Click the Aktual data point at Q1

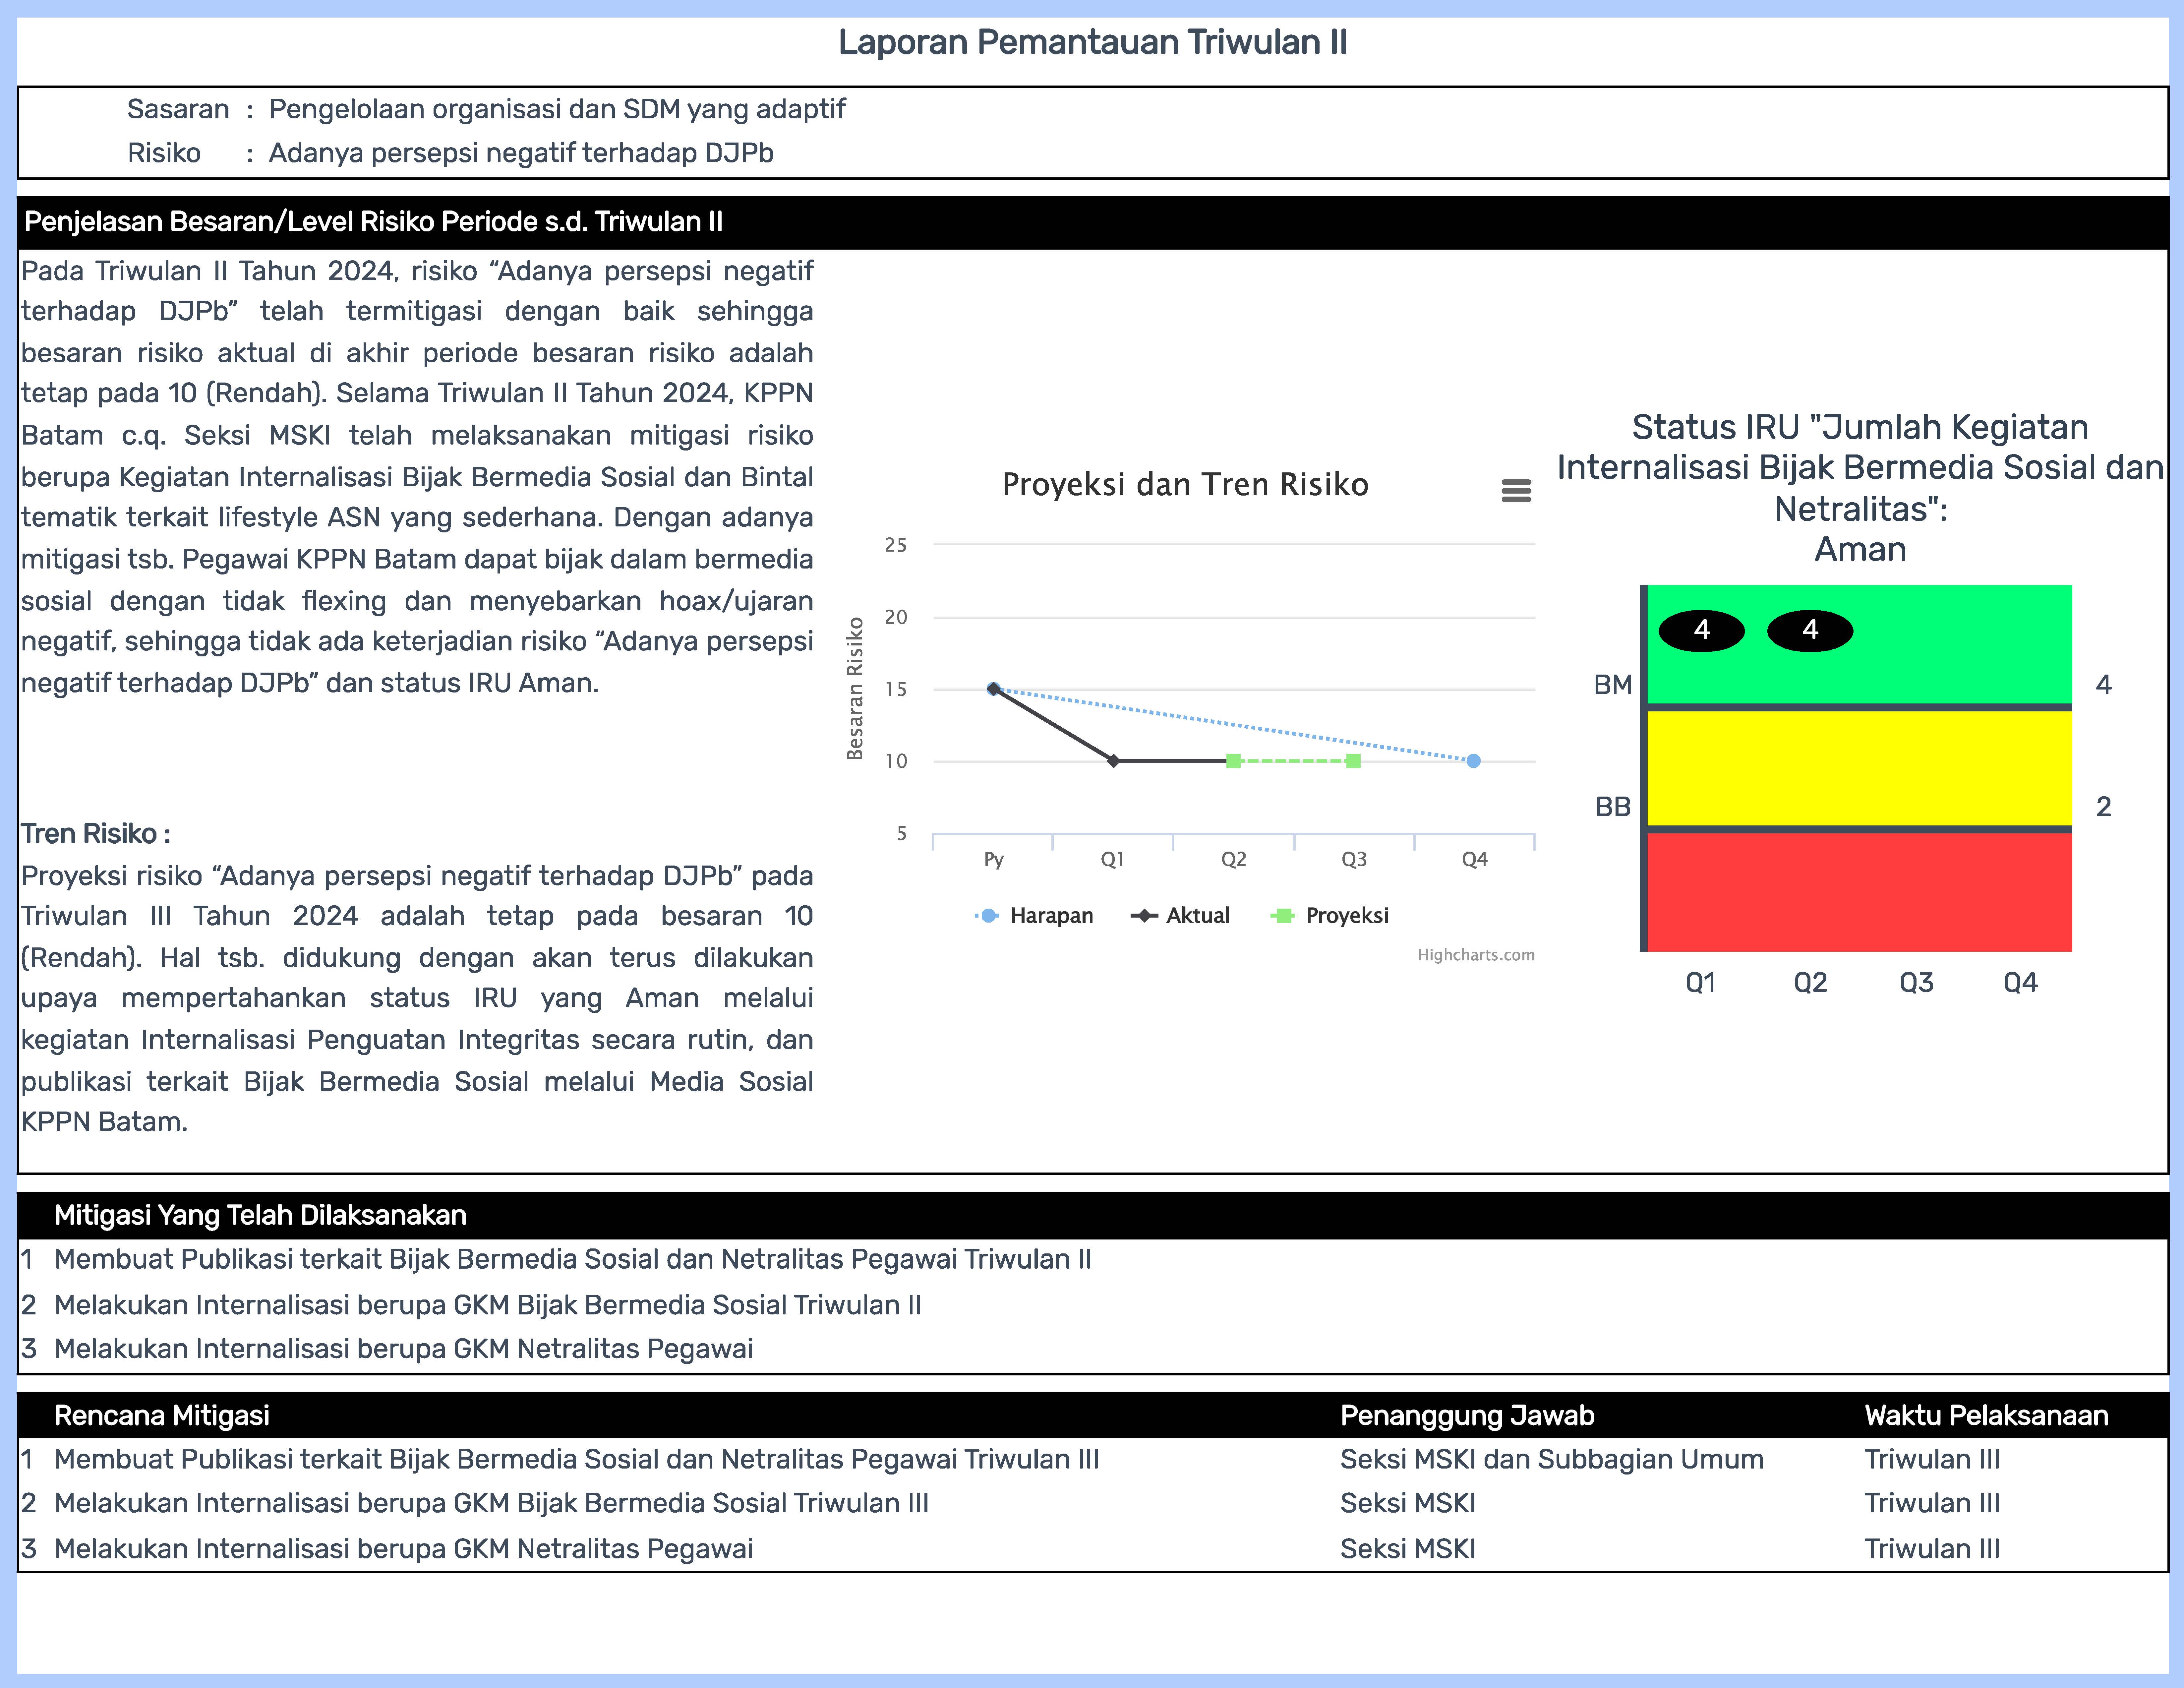click(x=1114, y=761)
